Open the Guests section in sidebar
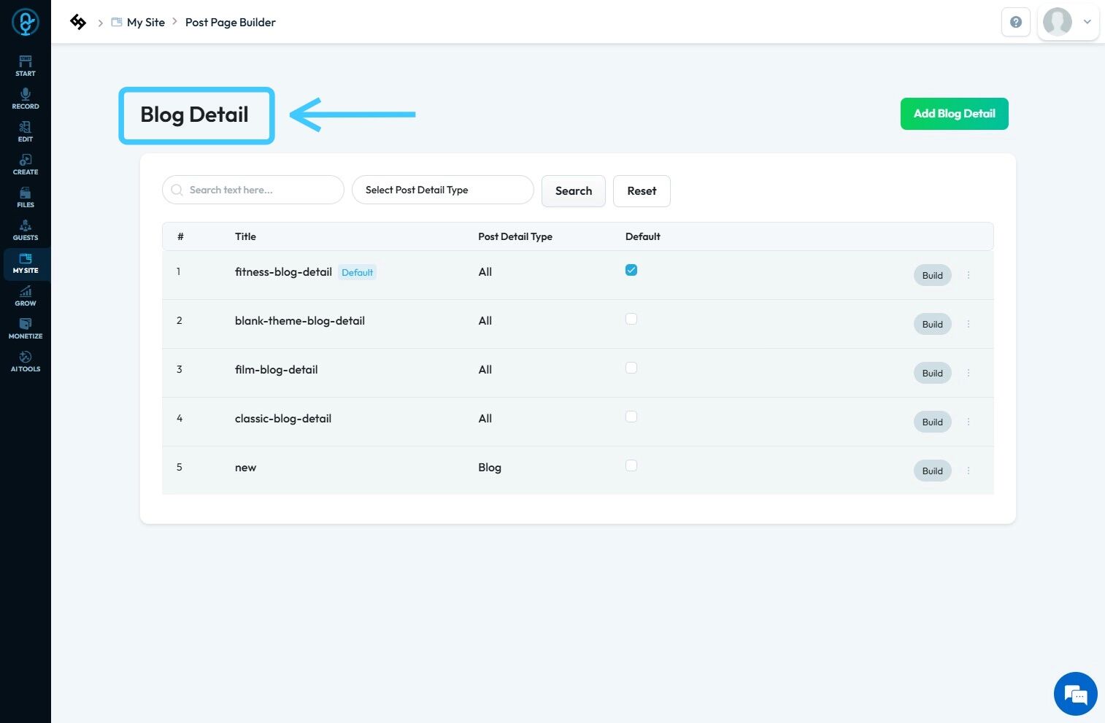This screenshot has height=723, width=1105. [26, 230]
